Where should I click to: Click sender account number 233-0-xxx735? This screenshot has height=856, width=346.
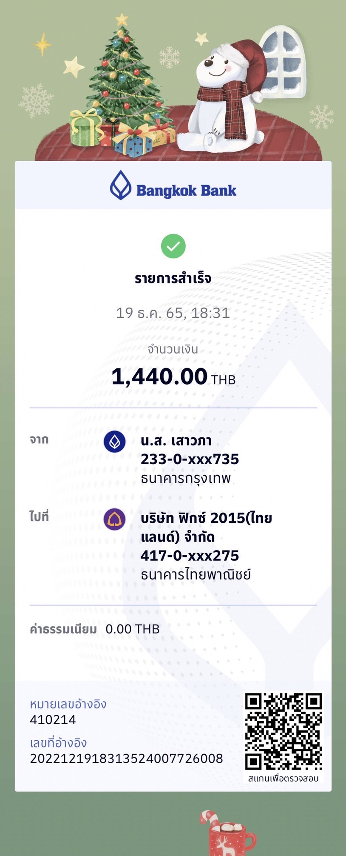point(190,459)
